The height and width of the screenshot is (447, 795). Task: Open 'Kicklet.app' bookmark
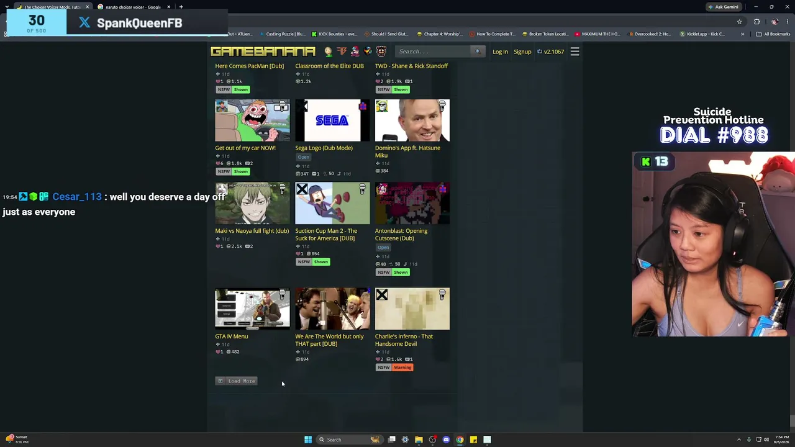pyautogui.click(x=702, y=34)
